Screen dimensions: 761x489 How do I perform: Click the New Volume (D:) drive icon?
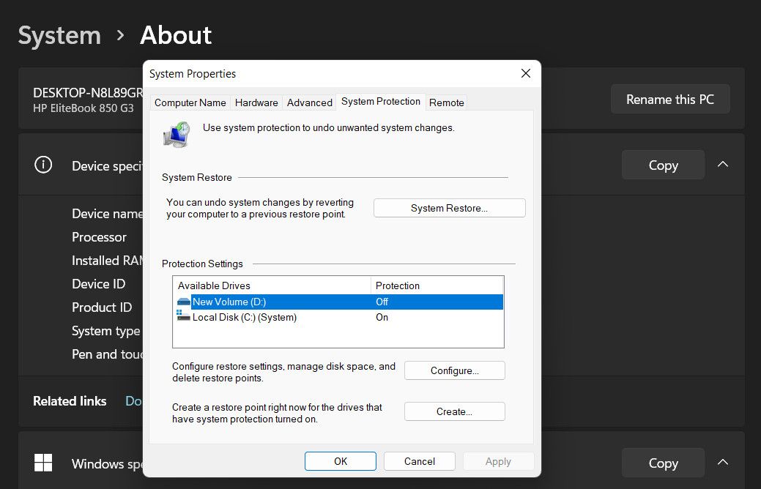(x=183, y=302)
